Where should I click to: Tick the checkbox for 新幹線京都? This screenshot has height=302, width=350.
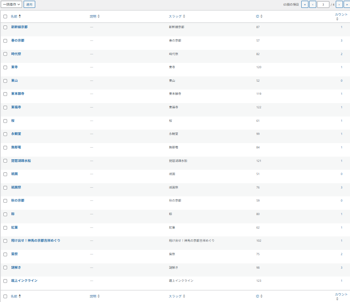(x=5, y=27)
